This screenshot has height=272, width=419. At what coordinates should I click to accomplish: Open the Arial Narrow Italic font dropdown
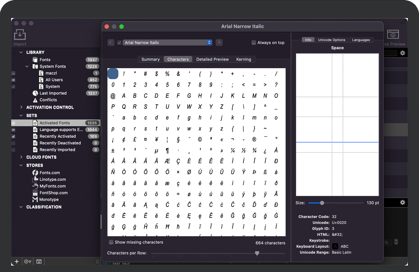(x=168, y=42)
